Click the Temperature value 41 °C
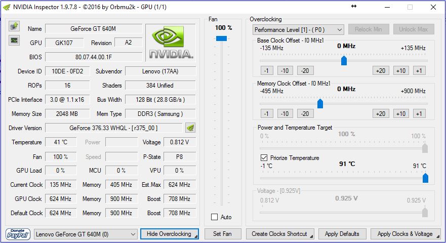Screen dimensions: 446x243 click(x=61, y=142)
